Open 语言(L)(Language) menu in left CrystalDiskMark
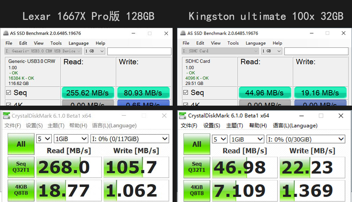 [114, 126]
